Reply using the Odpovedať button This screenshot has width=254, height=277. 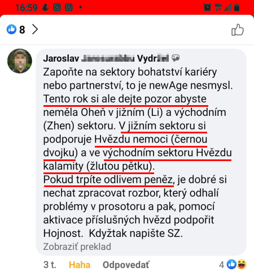(x=126, y=265)
